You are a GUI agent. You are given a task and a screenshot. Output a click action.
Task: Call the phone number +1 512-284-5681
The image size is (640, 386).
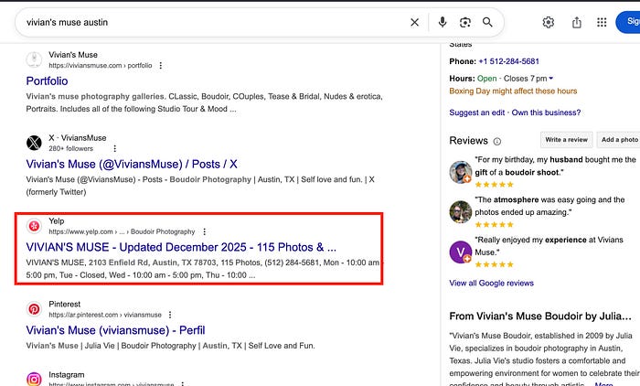[508, 61]
